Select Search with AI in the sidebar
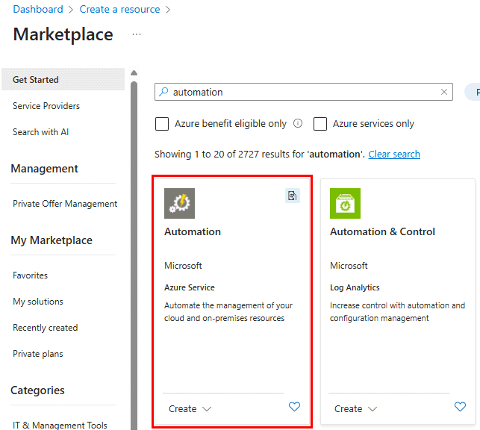 tap(41, 132)
